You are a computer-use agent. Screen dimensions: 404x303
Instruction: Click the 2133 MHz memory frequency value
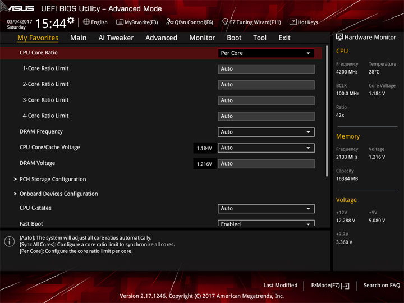click(347, 157)
